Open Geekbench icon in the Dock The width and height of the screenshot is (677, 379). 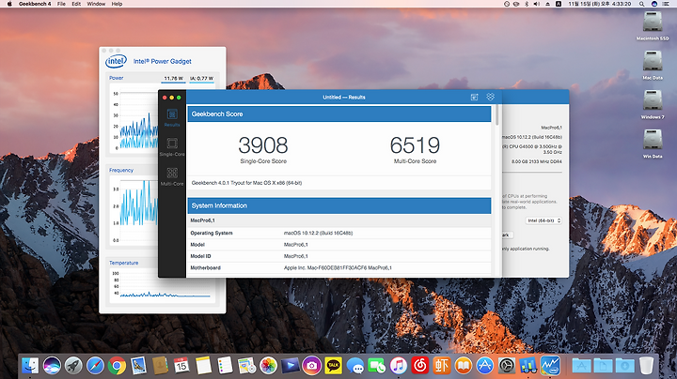pyautogui.click(x=528, y=366)
